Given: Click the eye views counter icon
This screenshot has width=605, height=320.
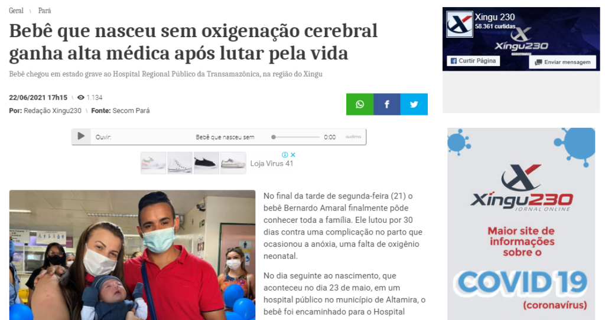Looking at the screenshot, I should coord(80,97).
